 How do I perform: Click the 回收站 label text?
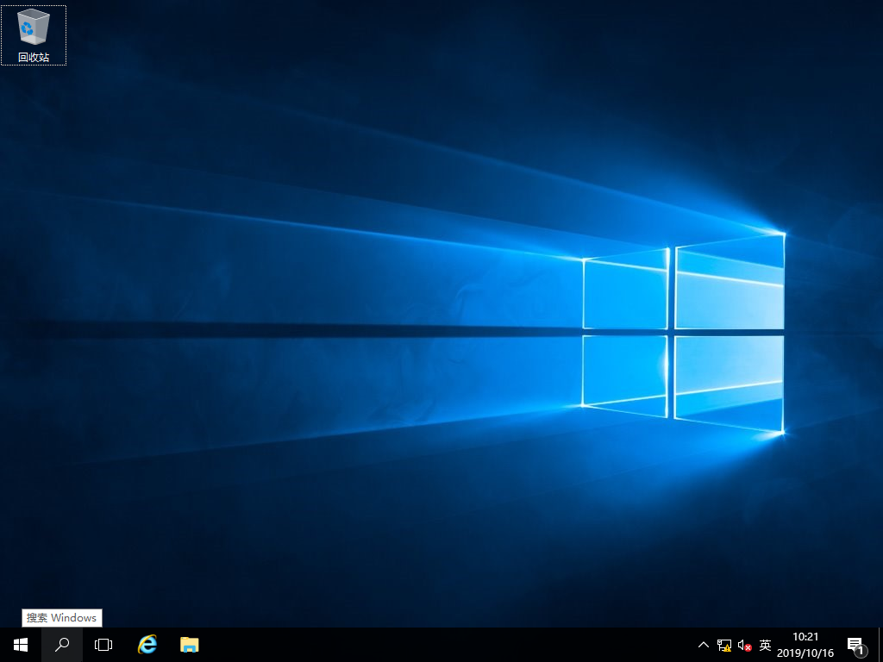pos(34,58)
